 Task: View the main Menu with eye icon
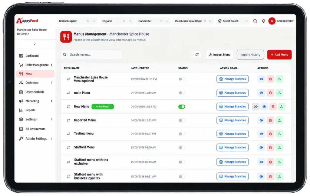(x=261, y=93)
